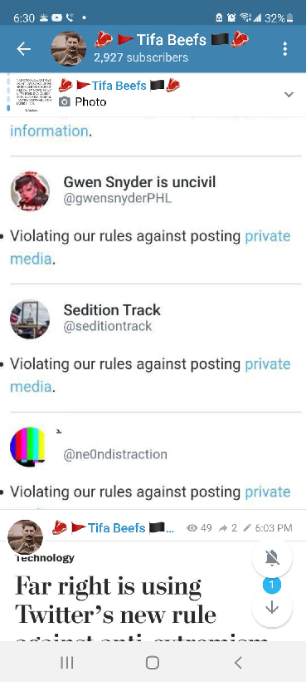Open the 'information' hyperlink
This screenshot has width=306, height=682.
pyautogui.click(x=49, y=131)
